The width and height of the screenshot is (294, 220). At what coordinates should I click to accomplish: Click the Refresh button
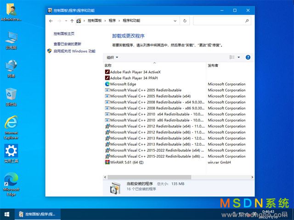pos(185,21)
